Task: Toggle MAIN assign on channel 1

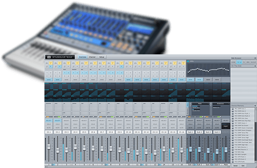Action: point(48,80)
